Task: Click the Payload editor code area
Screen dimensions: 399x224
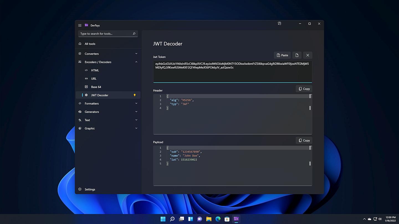Action: pyautogui.click(x=232, y=166)
